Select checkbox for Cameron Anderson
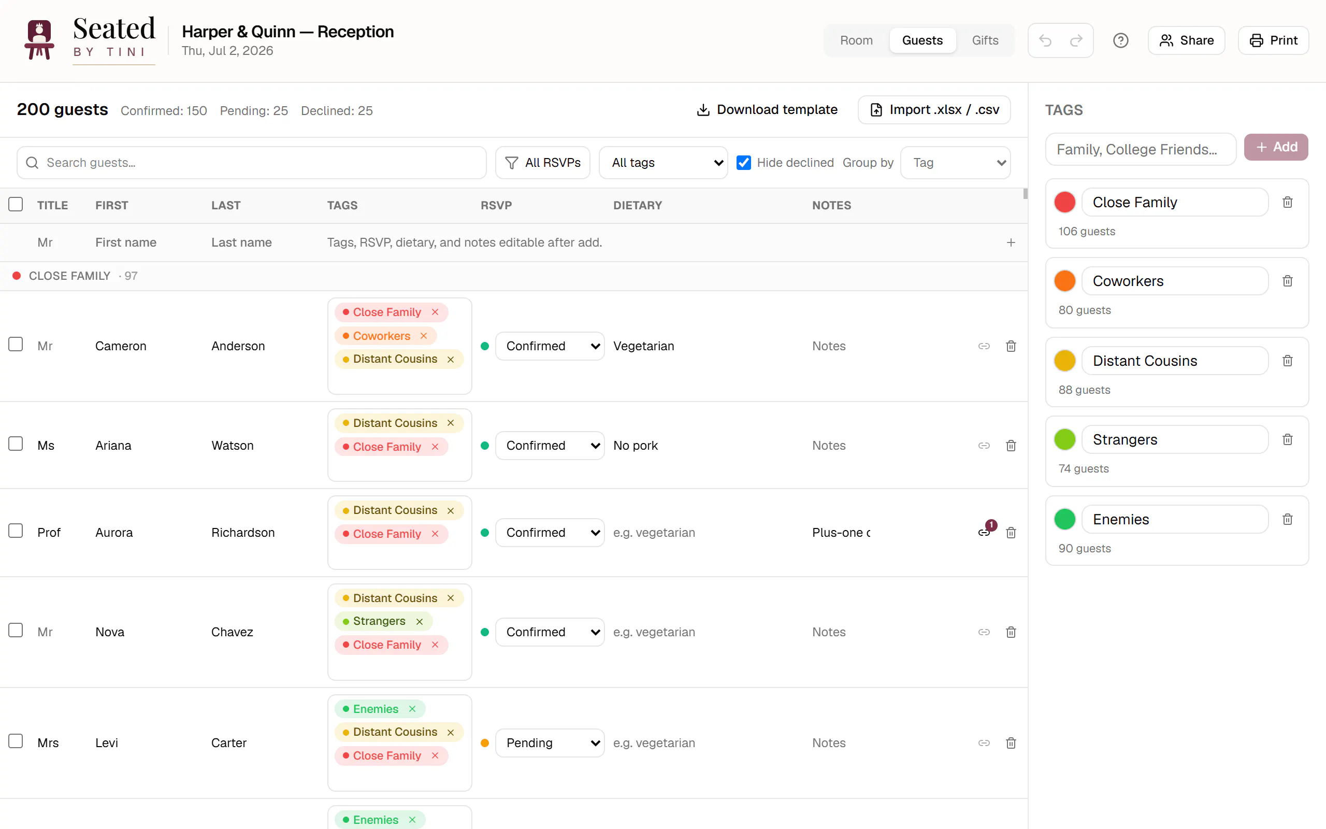Screen dimensions: 1326x829 pyautogui.click(x=16, y=345)
